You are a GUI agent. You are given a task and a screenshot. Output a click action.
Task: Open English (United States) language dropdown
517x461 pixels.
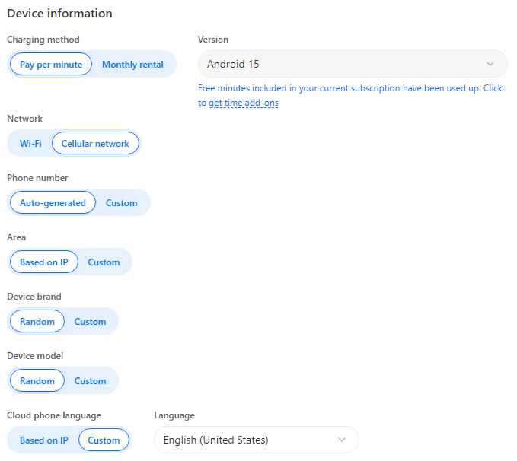click(x=256, y=440)
